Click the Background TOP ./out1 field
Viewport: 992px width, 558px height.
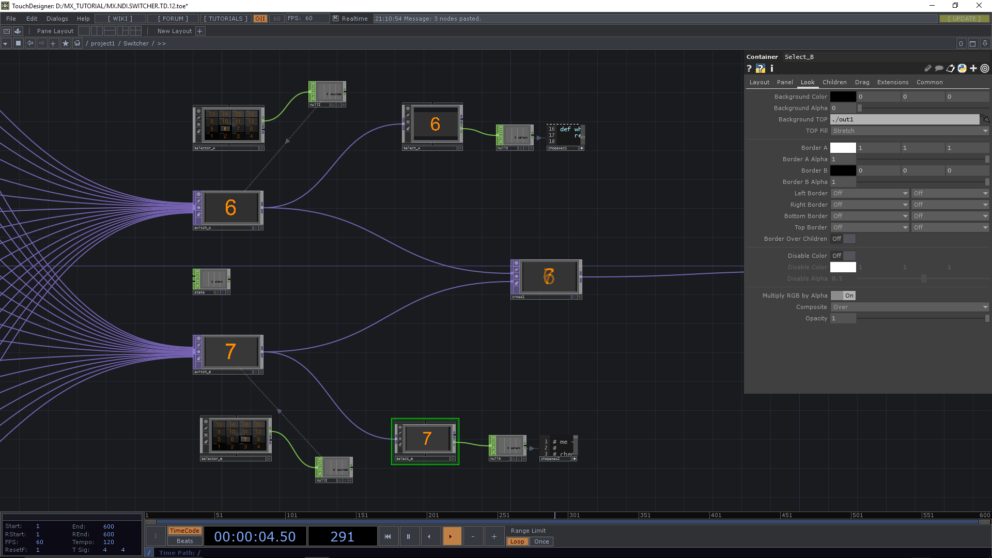(x=905, y=119)
